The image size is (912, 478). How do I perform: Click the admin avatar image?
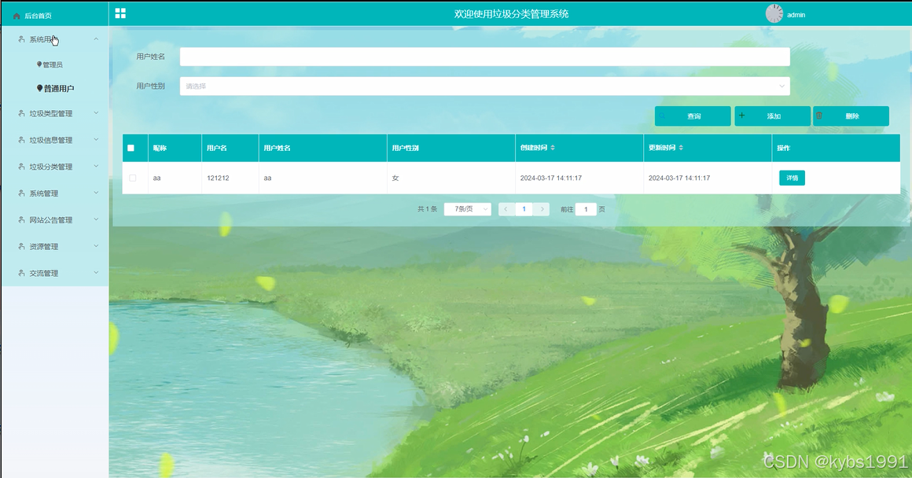[x=774, y=14]
